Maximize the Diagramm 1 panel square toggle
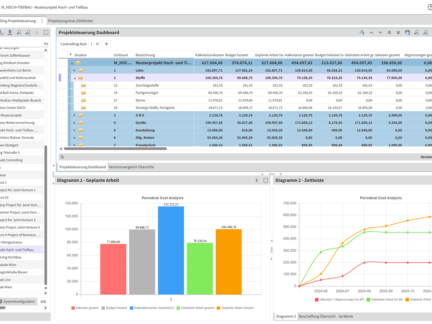 pos(266,180)
